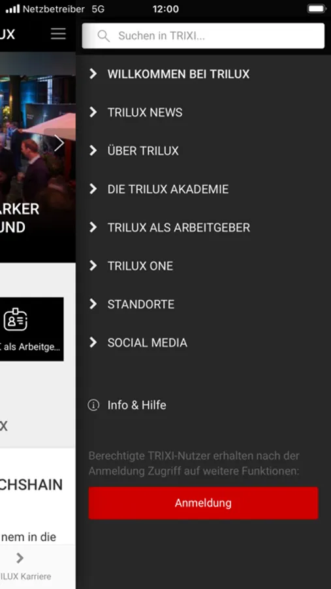Image resolution: width=331 pixels, height=589 pixels.
Task: Advance carousel with right arrow on photo
Action: coord(59,143)
